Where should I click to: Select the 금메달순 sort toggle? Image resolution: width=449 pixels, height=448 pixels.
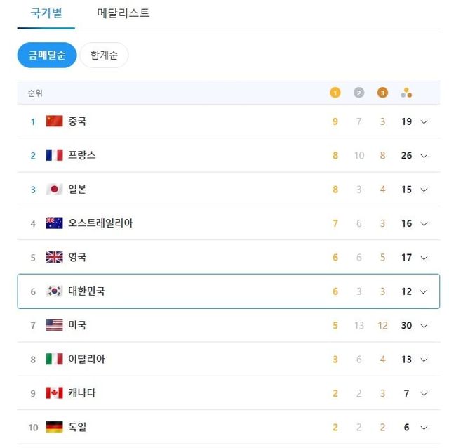click(47, 55)
